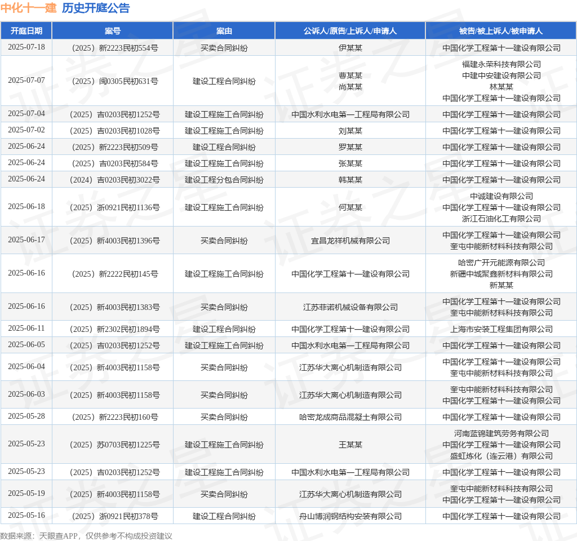Click defendant 河南蓝锦建筑劳务有限公司
This screenshot has width=577, height=541.
(501, 433)
